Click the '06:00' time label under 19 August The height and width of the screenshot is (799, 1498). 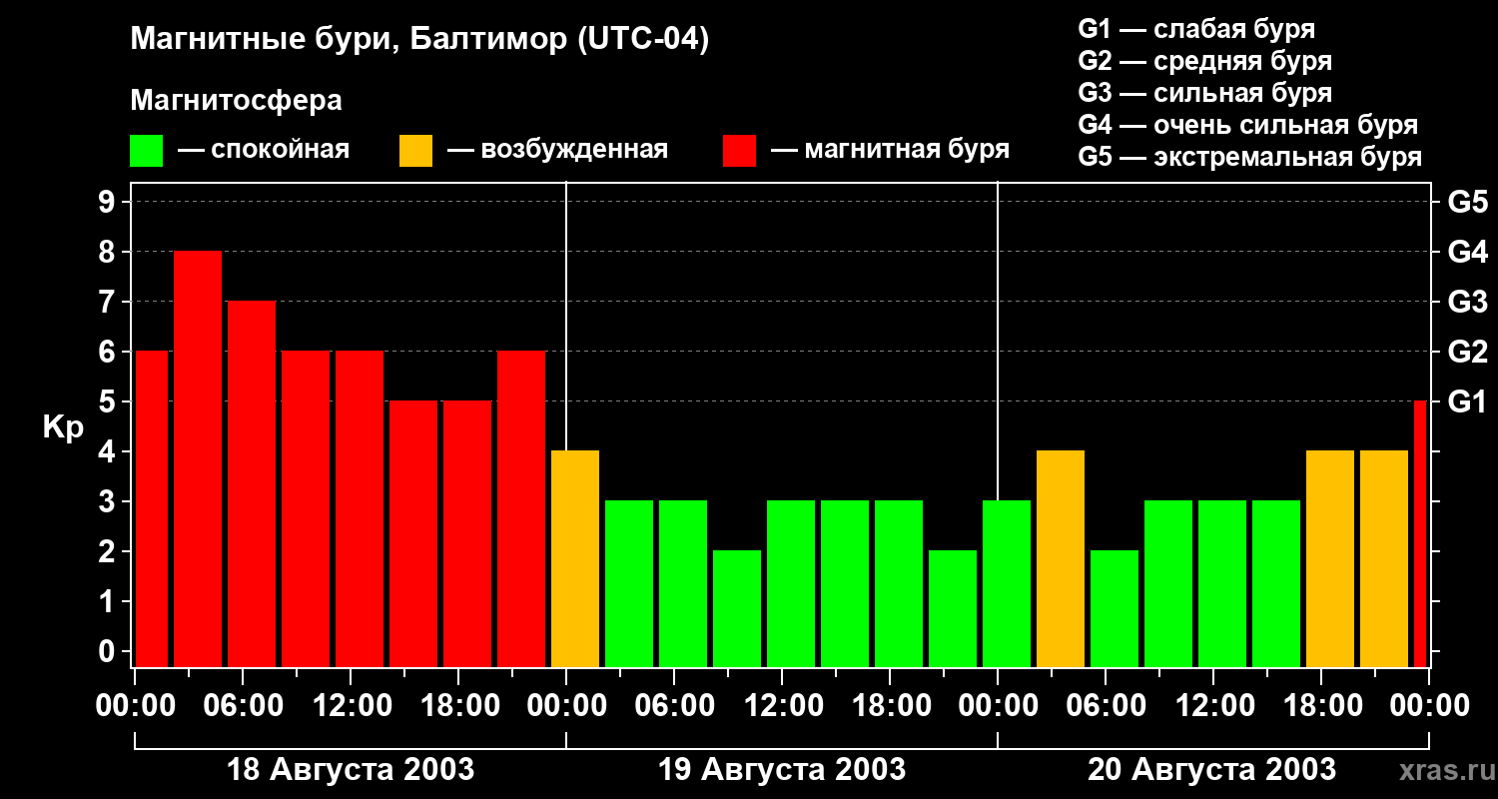(674, 706)
